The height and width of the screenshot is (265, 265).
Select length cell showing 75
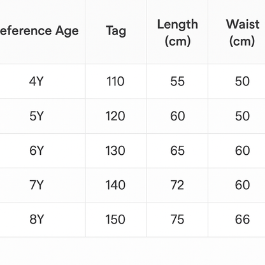pyautogui.click(x=177, y=220)
